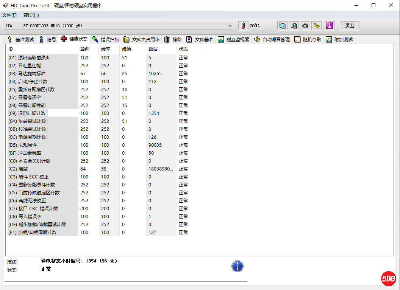
Task: Select the (C2) 温度 attribute row
Action: (x=23, y=169)
